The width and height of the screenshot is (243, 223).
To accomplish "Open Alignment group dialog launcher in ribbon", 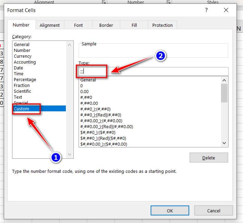I will (x=104, y=2).
